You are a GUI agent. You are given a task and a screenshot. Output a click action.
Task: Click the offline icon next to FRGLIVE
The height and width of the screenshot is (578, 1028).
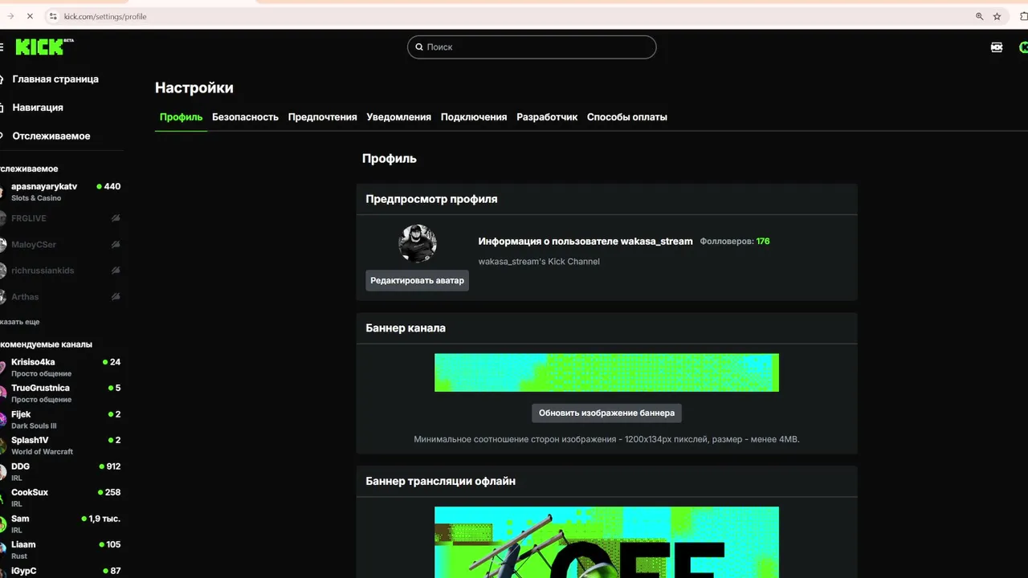pyautogui.click(x=116, y=218)
